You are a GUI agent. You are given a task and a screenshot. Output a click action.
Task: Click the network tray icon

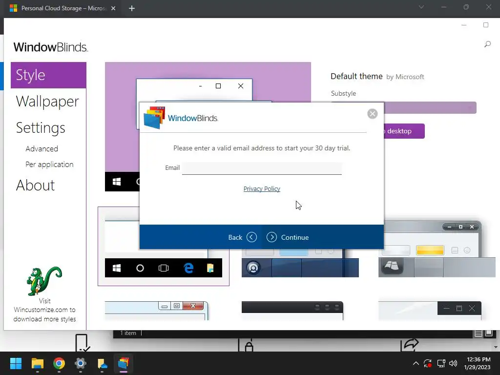tap(441, 363)
